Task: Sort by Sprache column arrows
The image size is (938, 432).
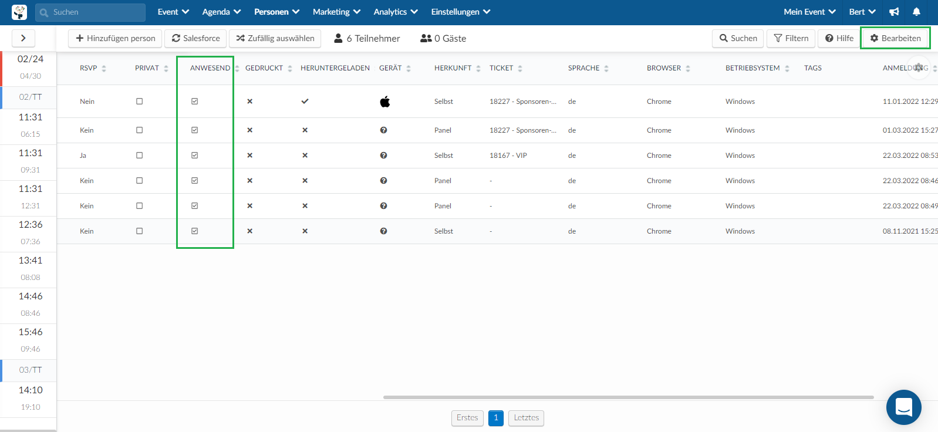Action: click(x=606, y=69)
